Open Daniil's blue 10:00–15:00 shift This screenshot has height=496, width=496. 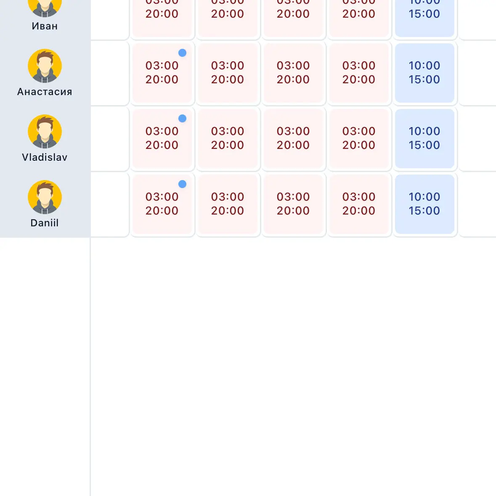coord(424,204)
